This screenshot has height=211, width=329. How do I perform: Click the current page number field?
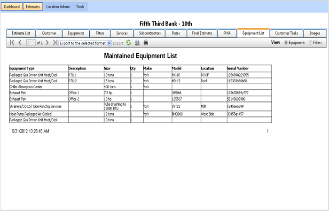[x=31, y=43]
